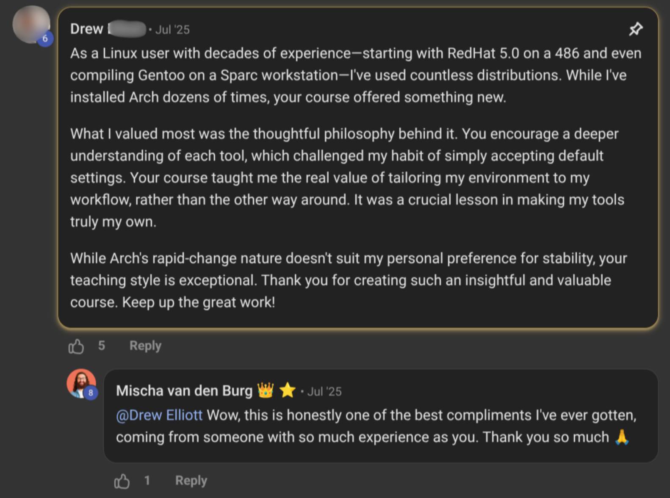Click the praying hands emoji in reply
Image resolution: width=670 pixels, height=498 pixels.
[622, 437]
